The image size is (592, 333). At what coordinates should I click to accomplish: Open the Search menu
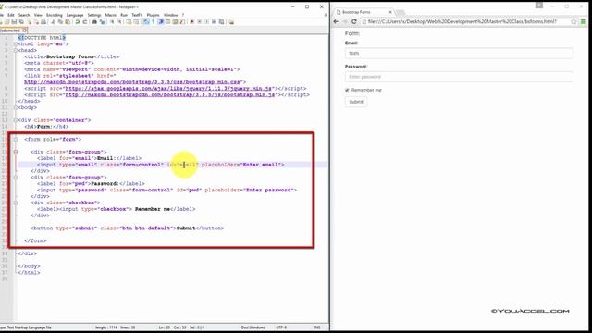click(x=24, y=15)
